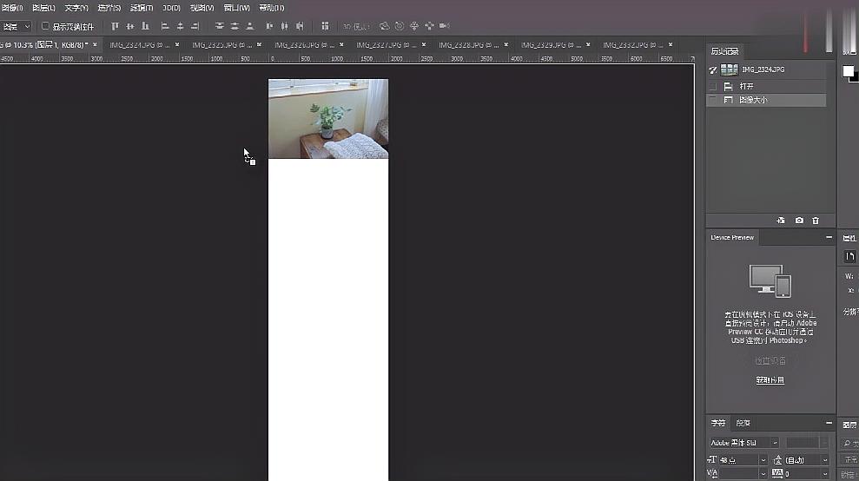The image size is (859, 481).
Task: Click the leading icon beside Auto value
Action: click(778, 459)
